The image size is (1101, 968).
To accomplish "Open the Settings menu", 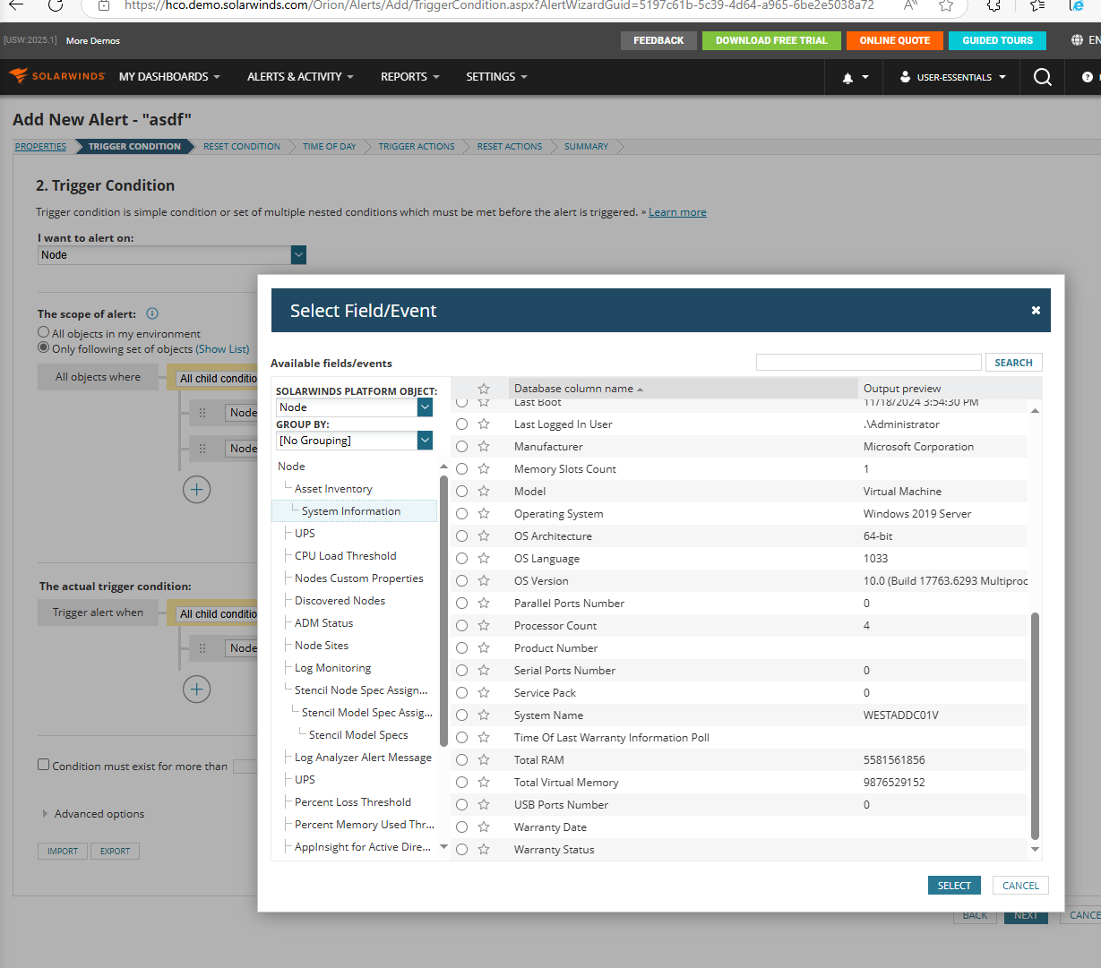I will point(496,77).
